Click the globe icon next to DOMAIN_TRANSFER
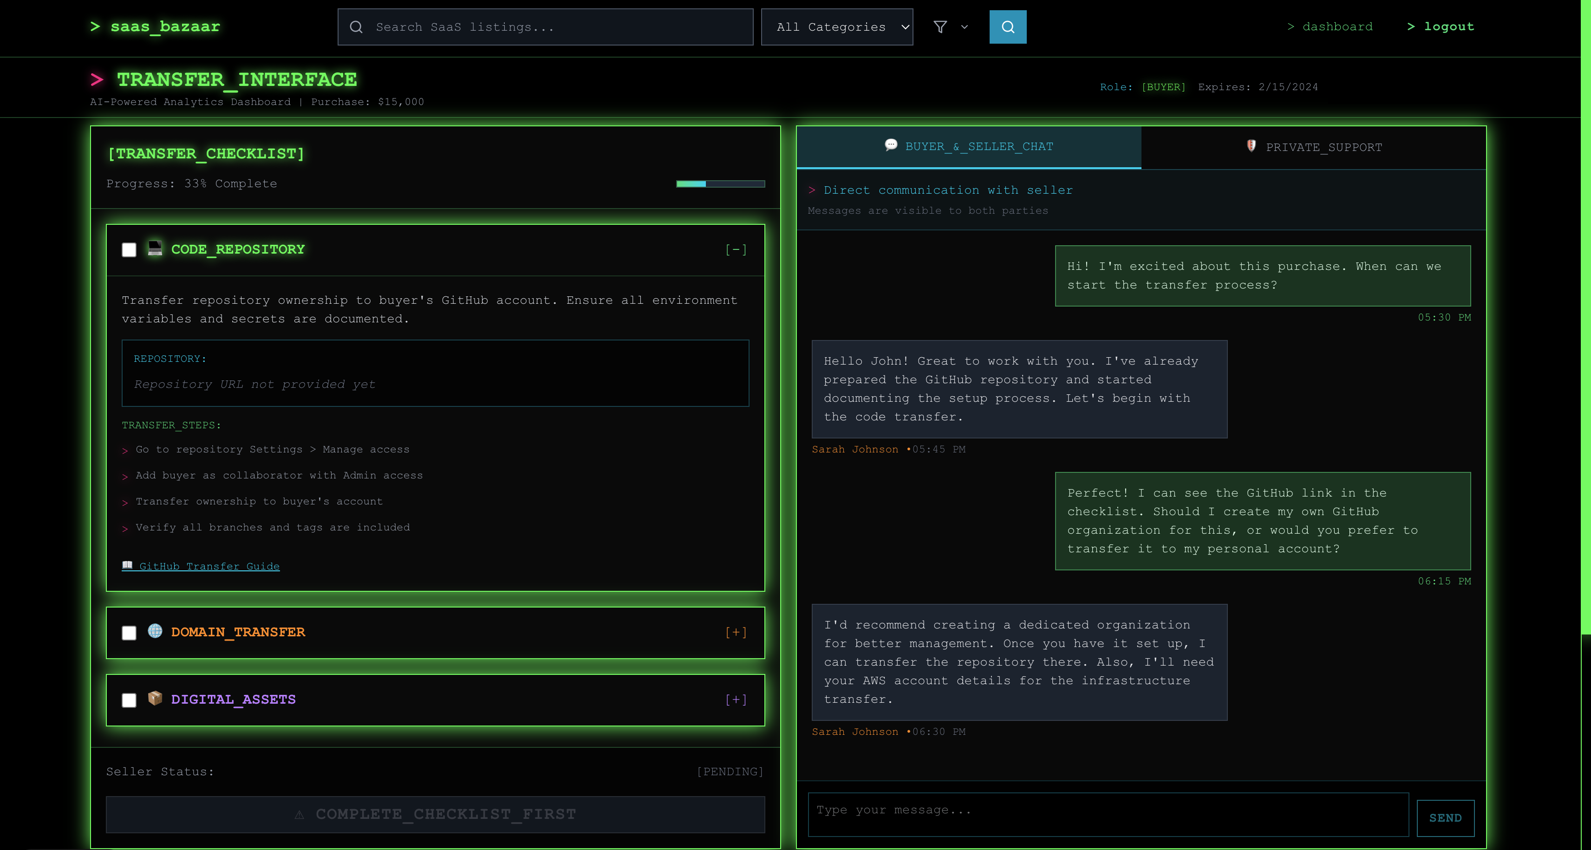The height and width of the screenshot is (850, 1591). click(154, 632)
